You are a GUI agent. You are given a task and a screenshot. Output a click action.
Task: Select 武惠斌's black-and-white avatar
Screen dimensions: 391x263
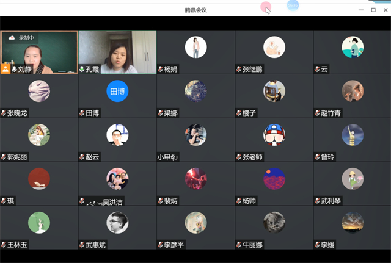117,223
